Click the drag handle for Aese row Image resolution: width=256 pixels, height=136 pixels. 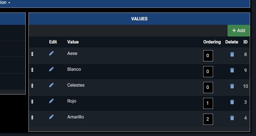point(32,54)
